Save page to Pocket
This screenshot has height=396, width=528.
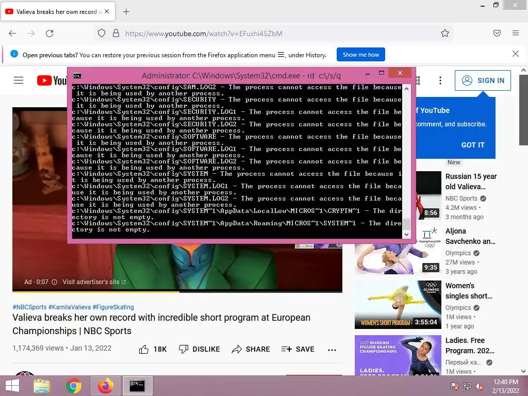pyautogui.click(x=497, y=33)
